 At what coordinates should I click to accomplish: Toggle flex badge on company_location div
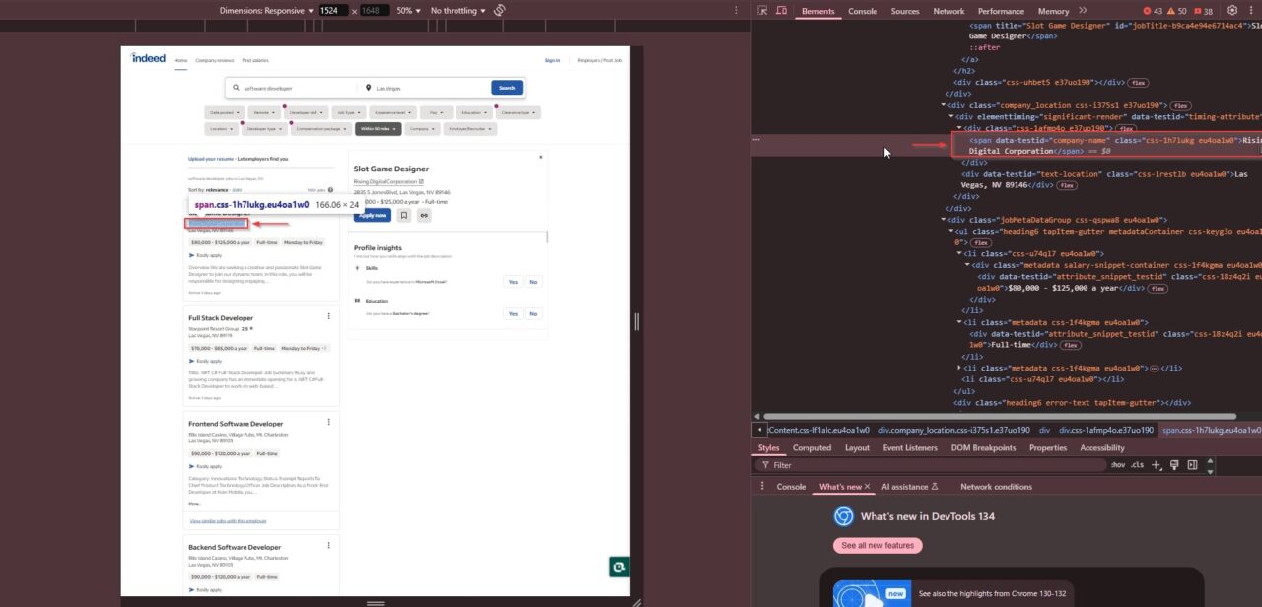coord(1181,105)
